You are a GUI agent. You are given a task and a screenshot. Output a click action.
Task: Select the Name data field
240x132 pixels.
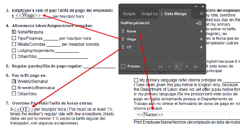click(x=162, y=31)
